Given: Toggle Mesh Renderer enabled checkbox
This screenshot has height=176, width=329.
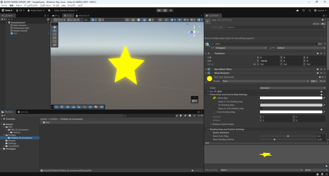Looking at the screenshot, I should click(x=212, y=73).
